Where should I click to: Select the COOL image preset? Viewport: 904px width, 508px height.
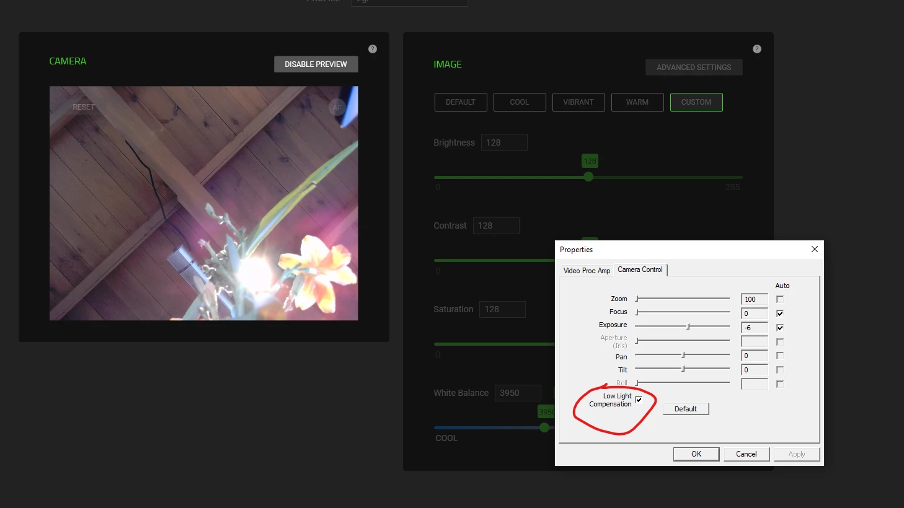click(520, 102)
